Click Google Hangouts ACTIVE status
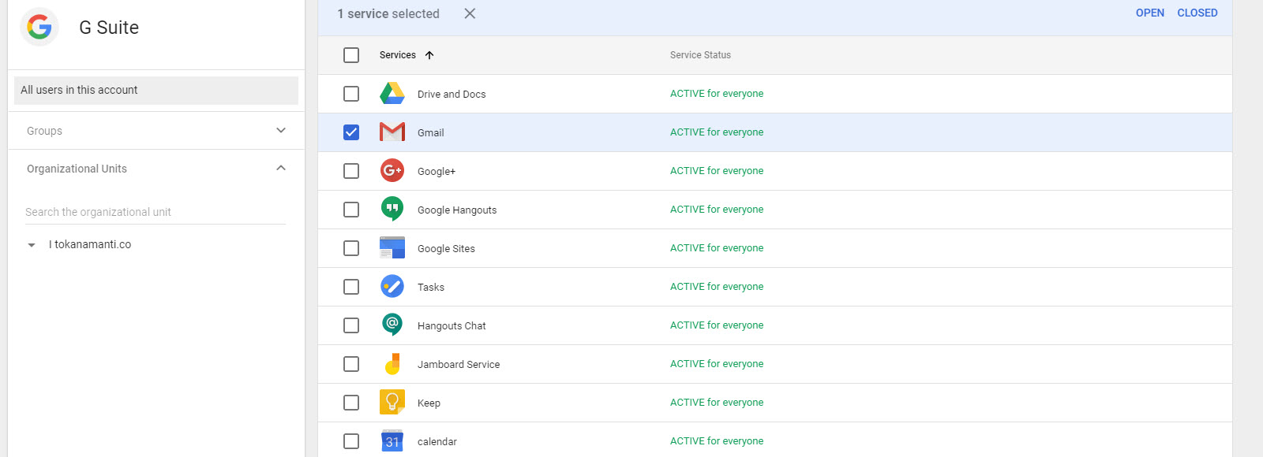 717,210
